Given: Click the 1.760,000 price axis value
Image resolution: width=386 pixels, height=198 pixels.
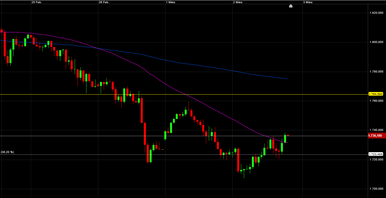Looking at the screenshot, I should [x=377, y=101].
